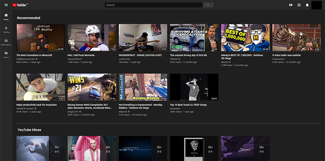This screenshot has width=325, height=161.
Task: Open Trending in the sidebar
Action: click(x=6, y=30)
